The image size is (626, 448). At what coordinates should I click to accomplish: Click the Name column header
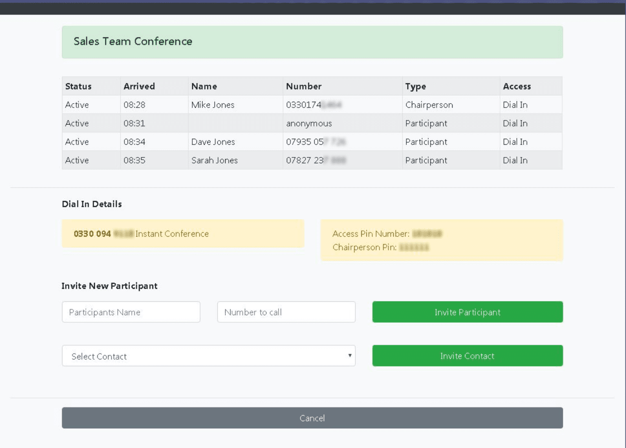(204, 86)
